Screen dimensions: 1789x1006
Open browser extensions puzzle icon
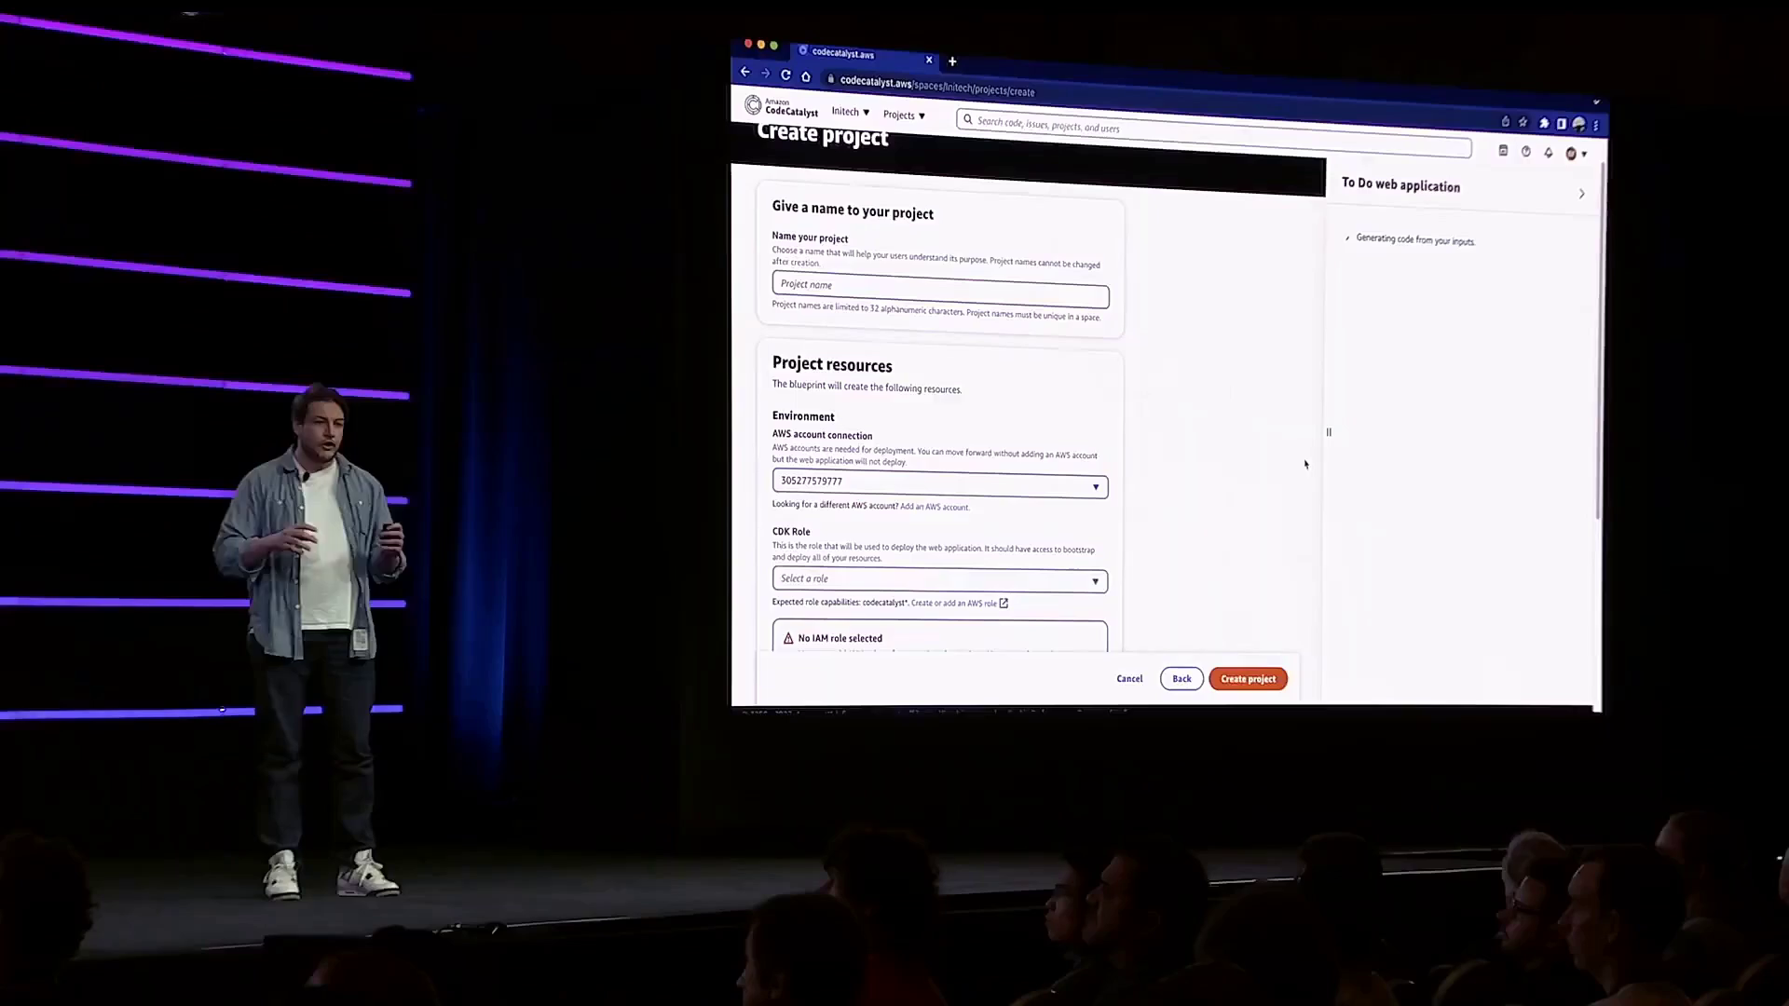[x=1544, y=123]
